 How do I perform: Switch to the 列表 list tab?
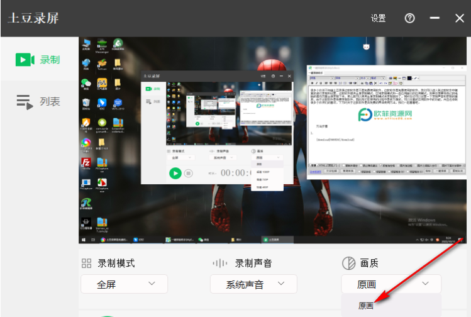pyautogui.click(x=38, y=101)
